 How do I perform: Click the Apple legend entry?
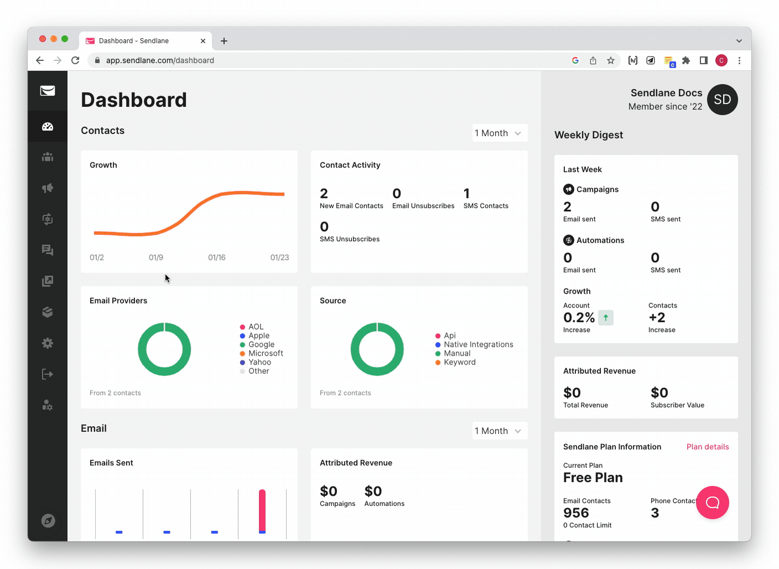(255, 336)
